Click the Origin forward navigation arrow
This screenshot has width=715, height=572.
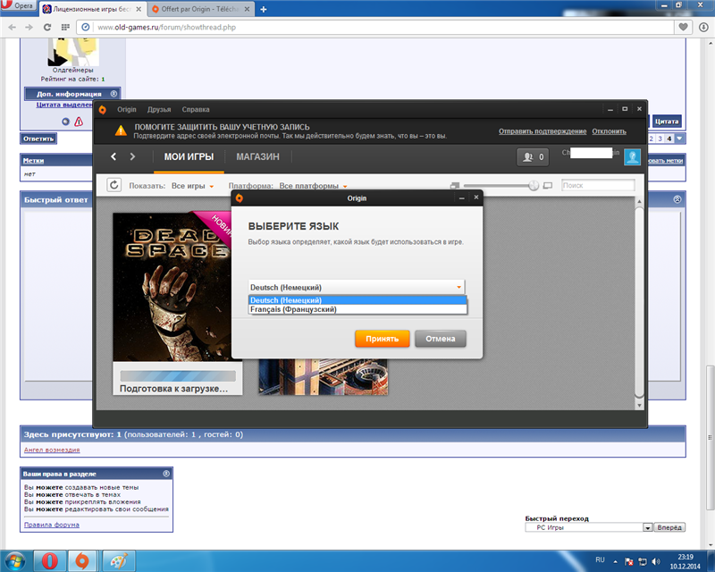[x=132, y=157]
